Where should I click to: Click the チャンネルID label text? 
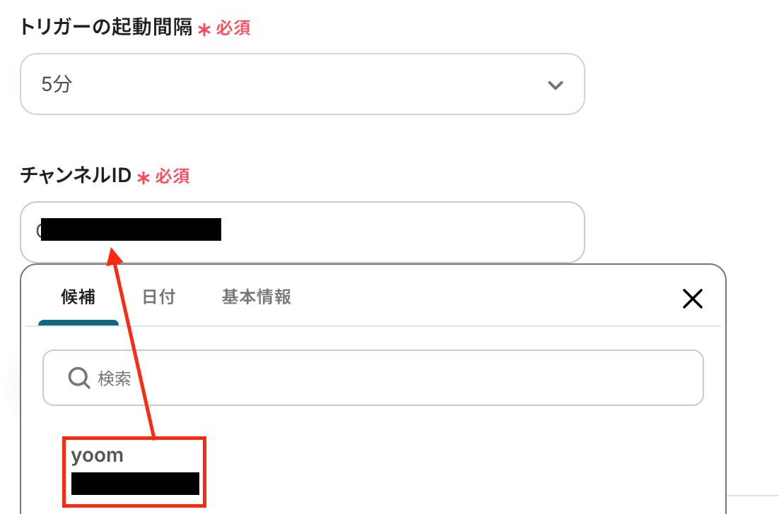point(76,175)
